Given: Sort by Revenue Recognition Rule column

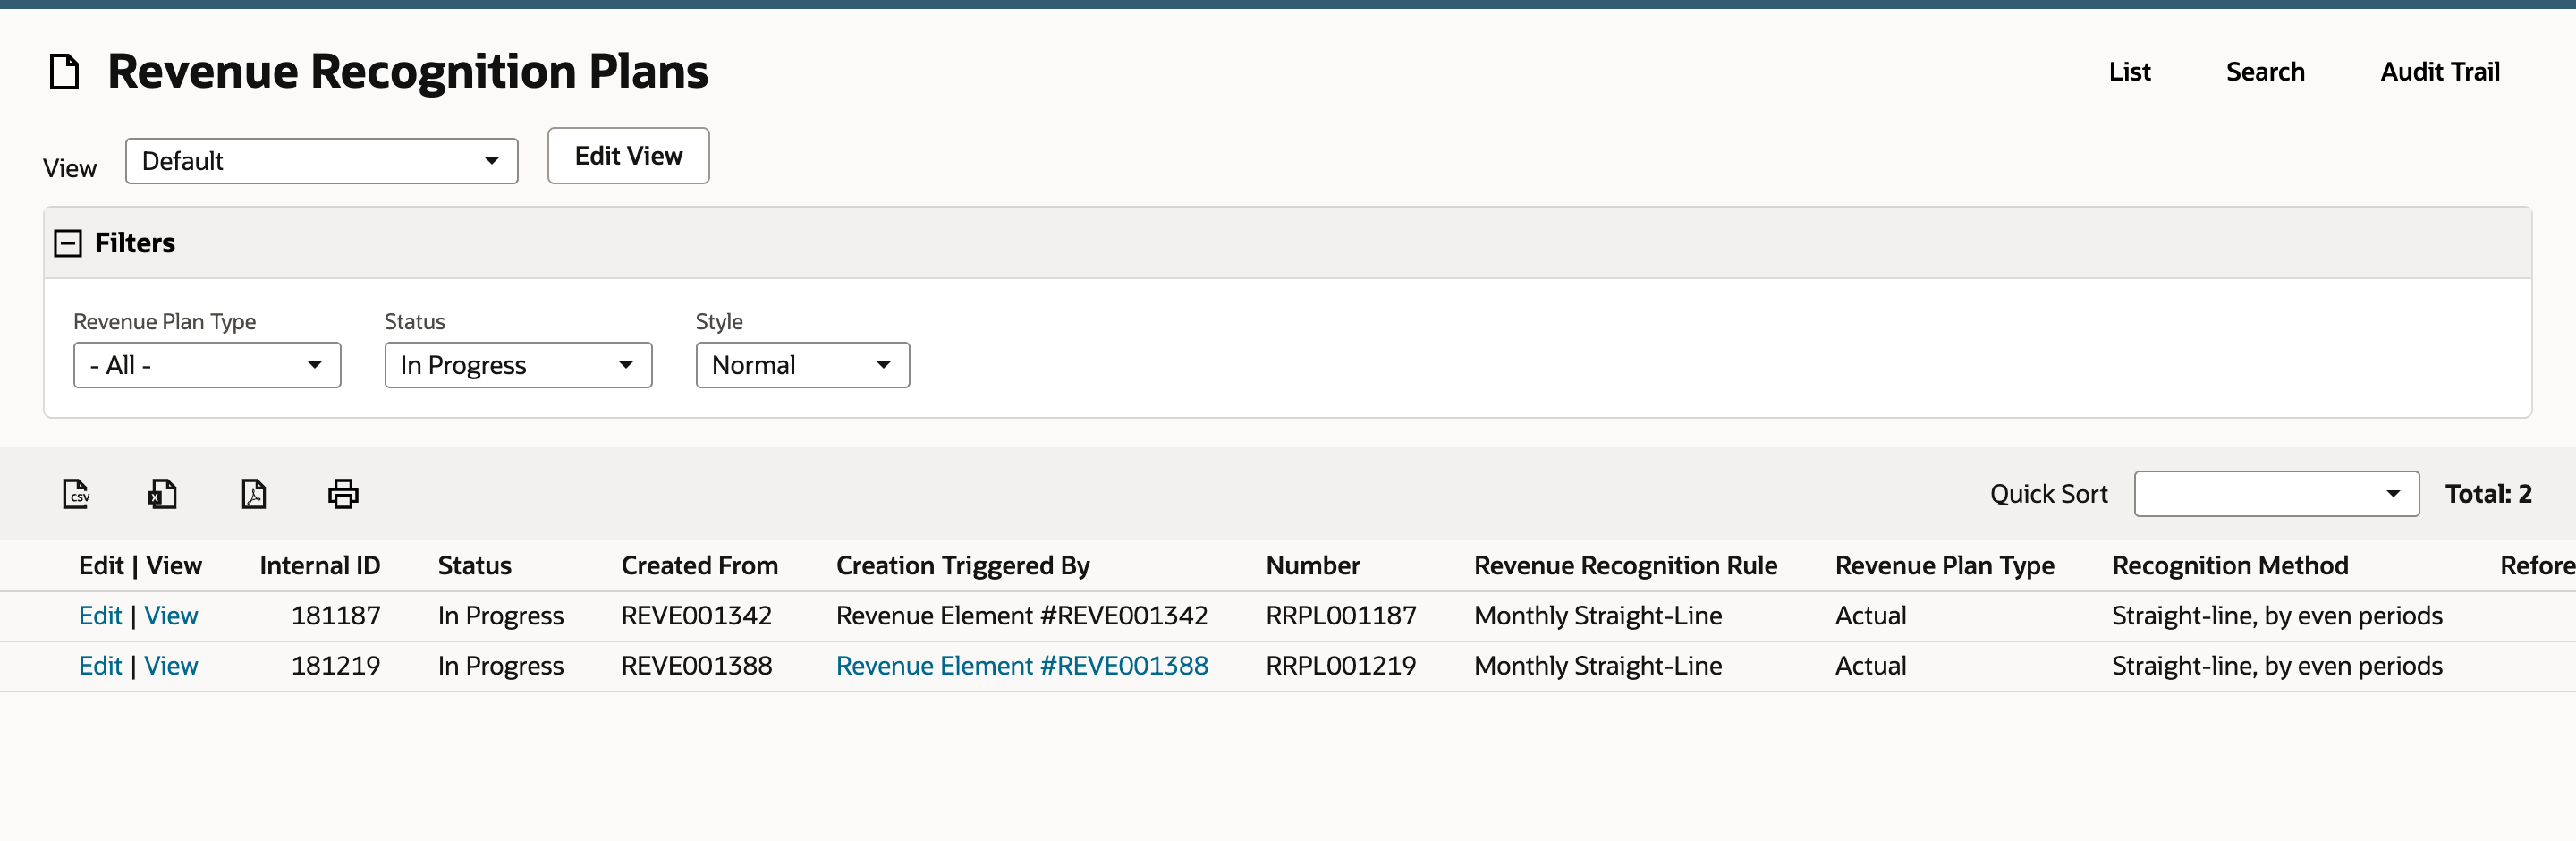Looking at the screenshot, I should (x=1625, y=566).
